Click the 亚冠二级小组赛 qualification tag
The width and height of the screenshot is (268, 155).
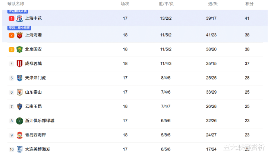click(19, 28)
